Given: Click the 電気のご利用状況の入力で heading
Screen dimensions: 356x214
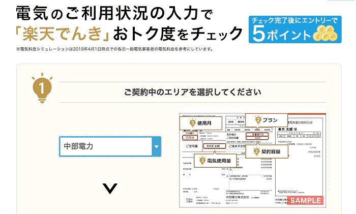Looking at the screenshot, I should 114,14.
